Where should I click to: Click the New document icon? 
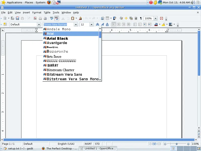(5, 18)
